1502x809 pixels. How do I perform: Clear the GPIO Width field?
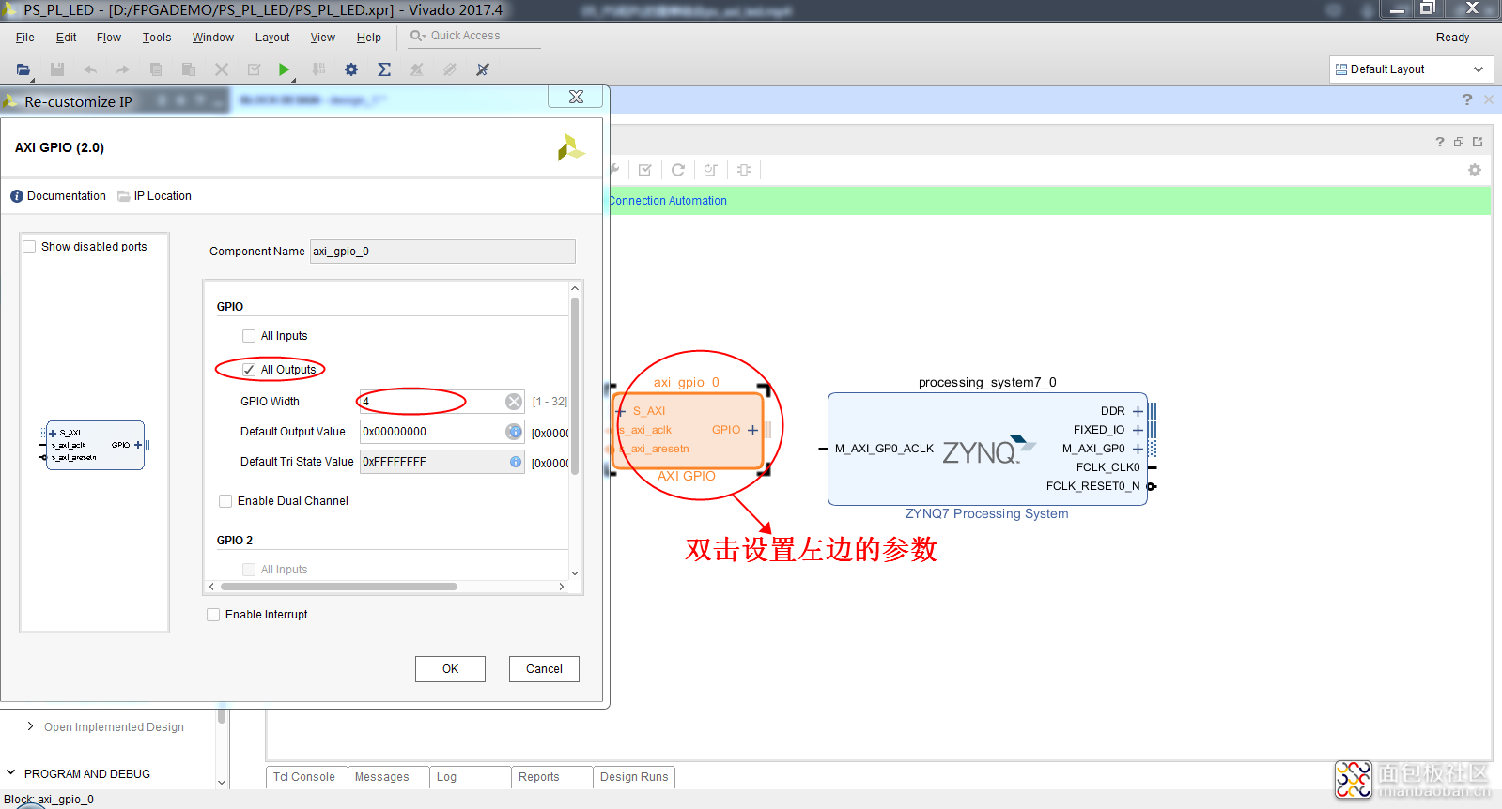(x=514, y=402)
